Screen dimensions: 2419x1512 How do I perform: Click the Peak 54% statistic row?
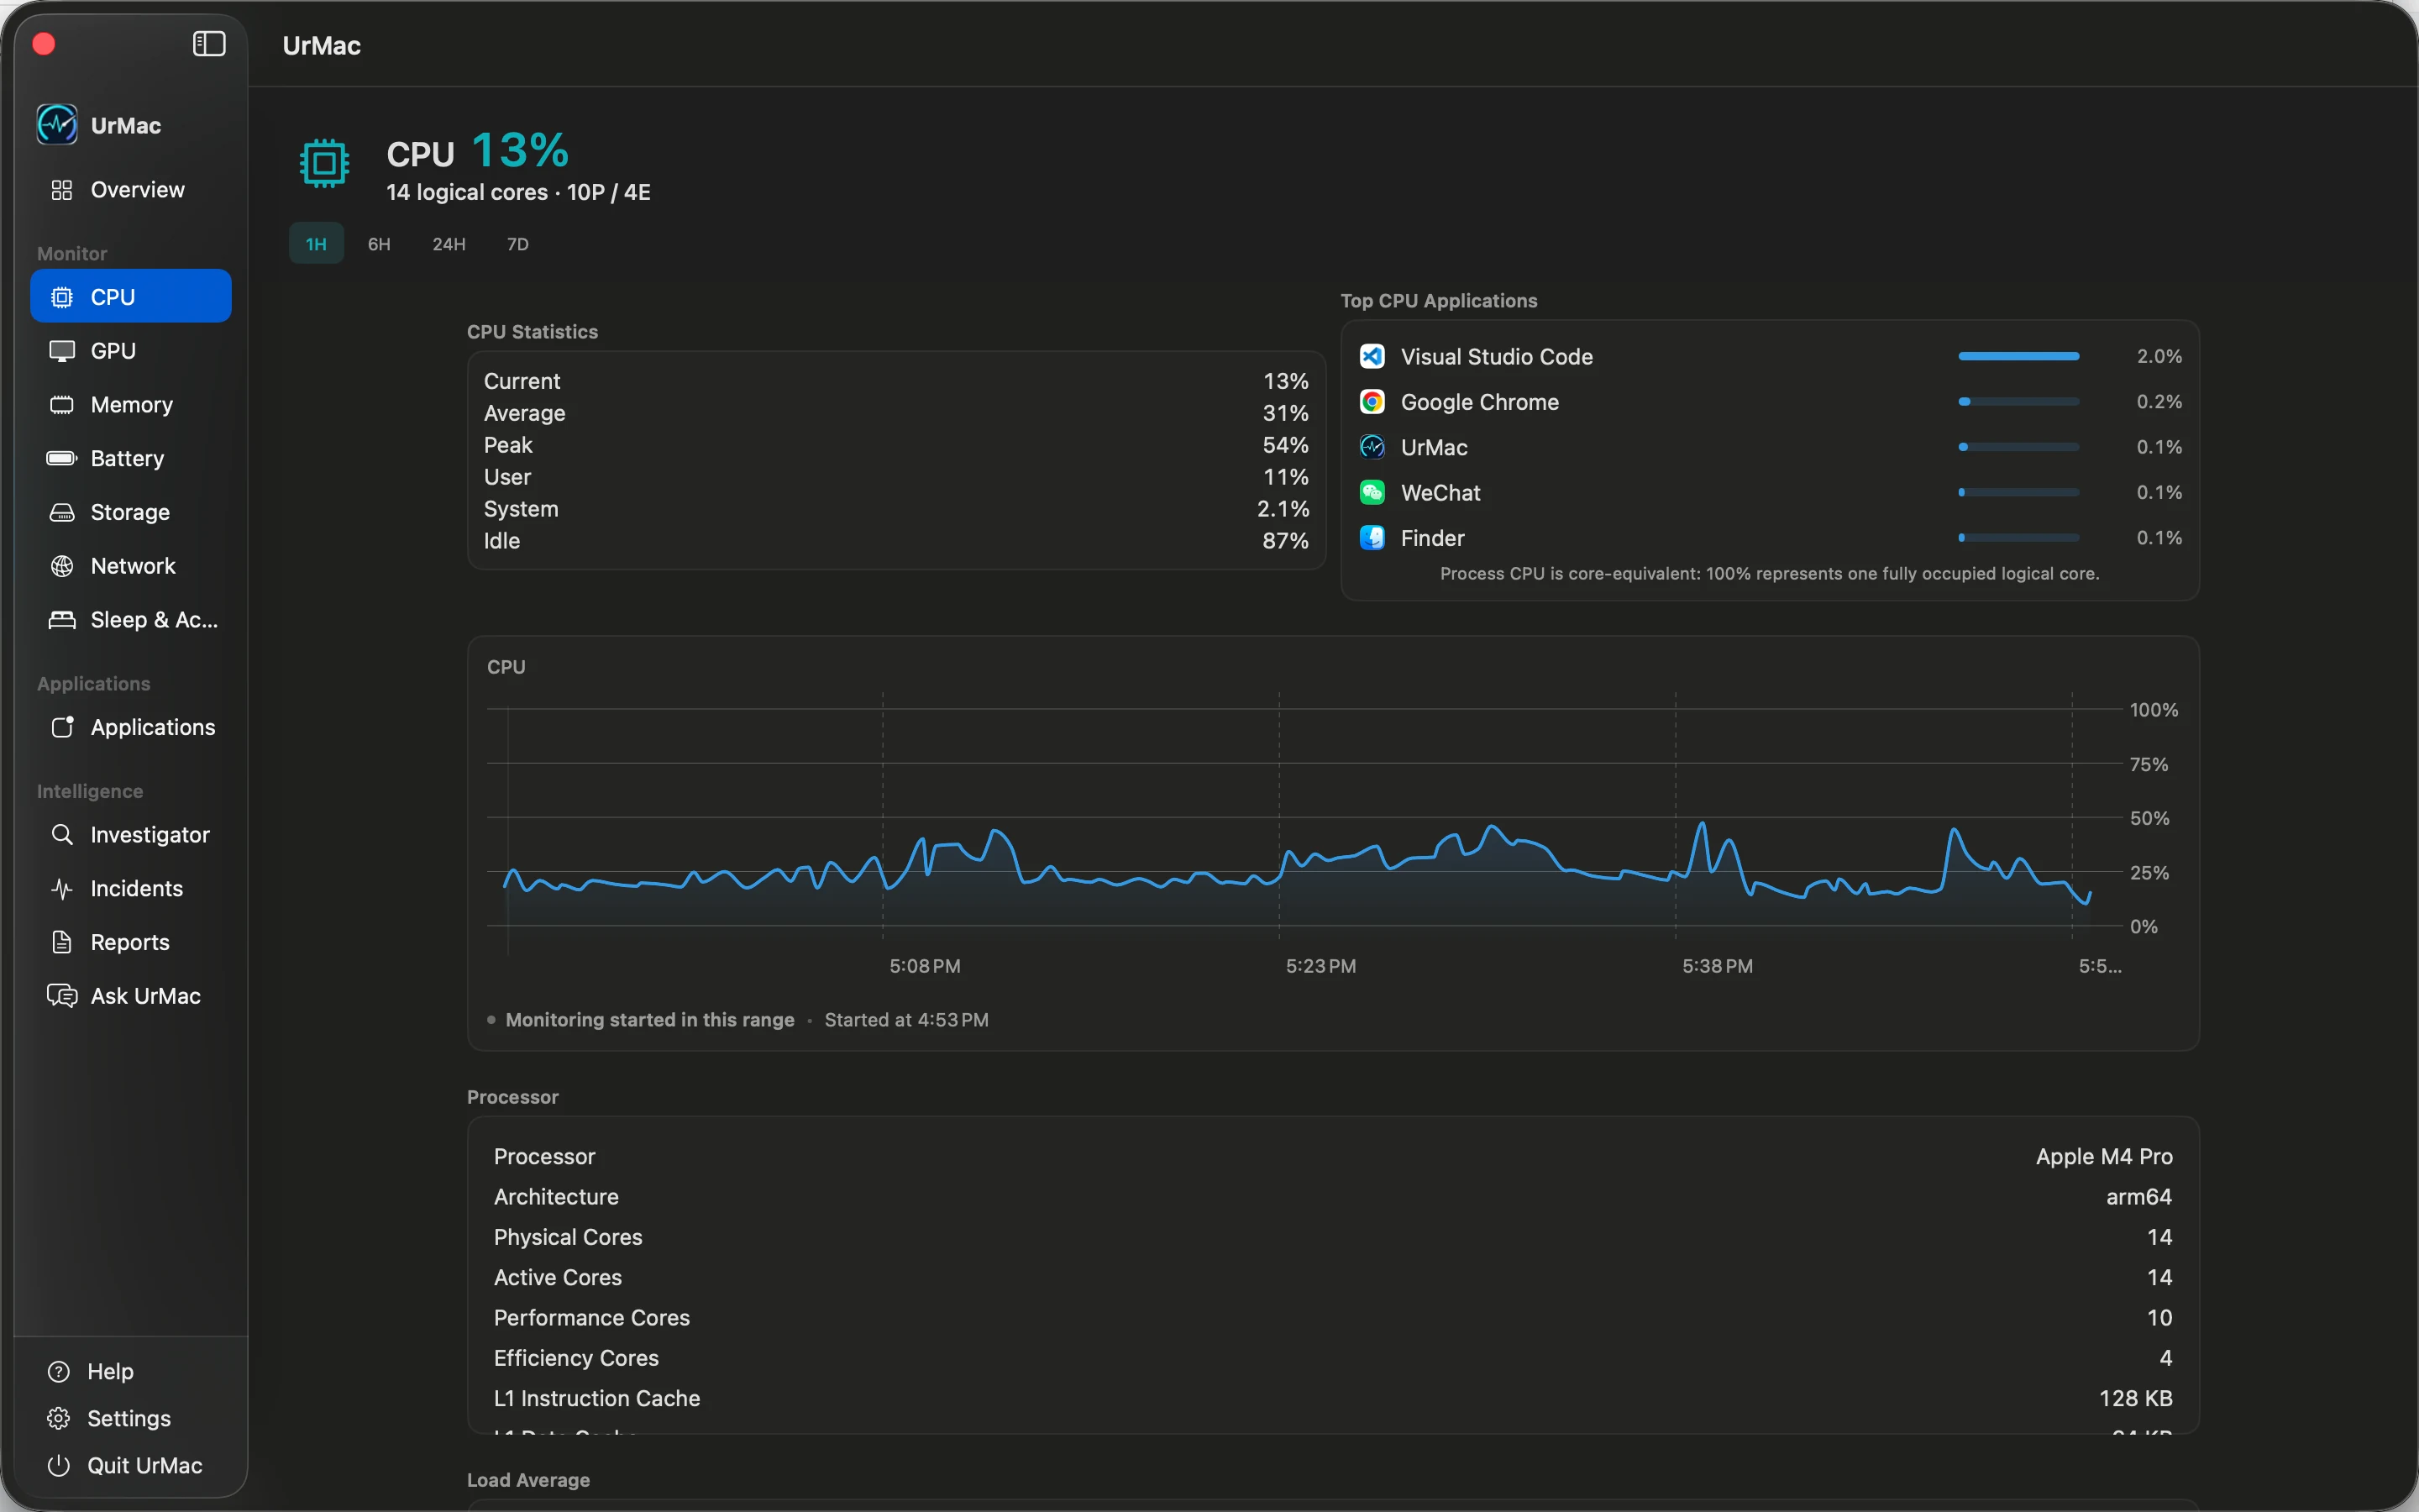coord(895,445)
